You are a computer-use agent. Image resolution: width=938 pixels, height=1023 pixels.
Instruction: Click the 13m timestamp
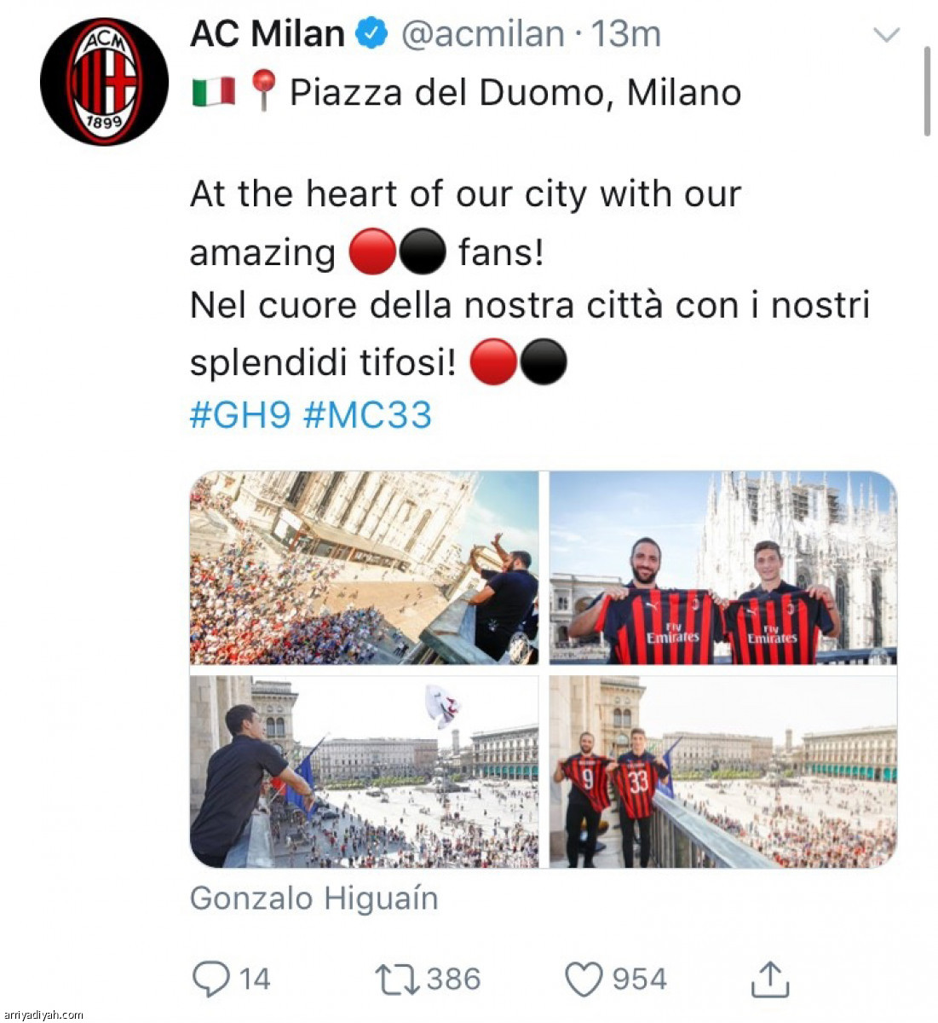(x=626, y=34)
